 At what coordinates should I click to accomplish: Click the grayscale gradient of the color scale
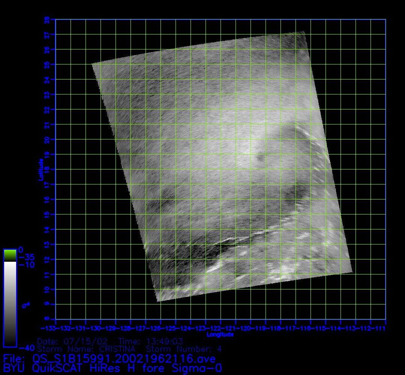tap(10, 304)
